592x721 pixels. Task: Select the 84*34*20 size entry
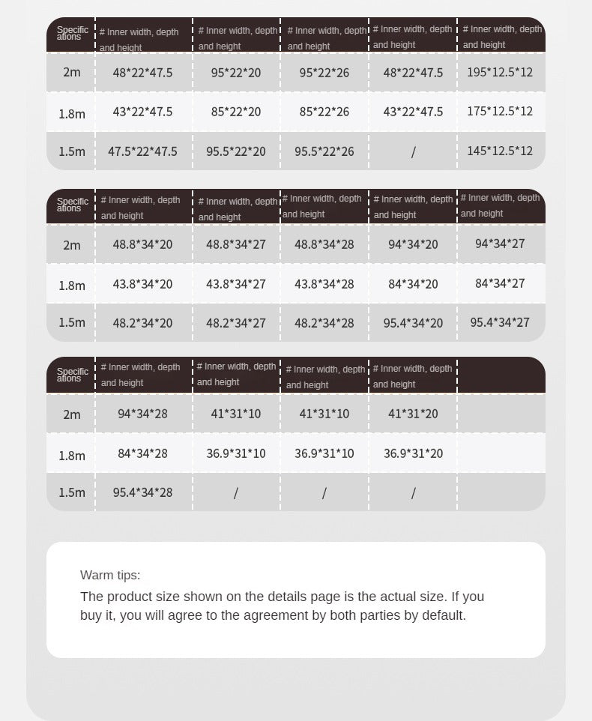(x=413, y=284)
